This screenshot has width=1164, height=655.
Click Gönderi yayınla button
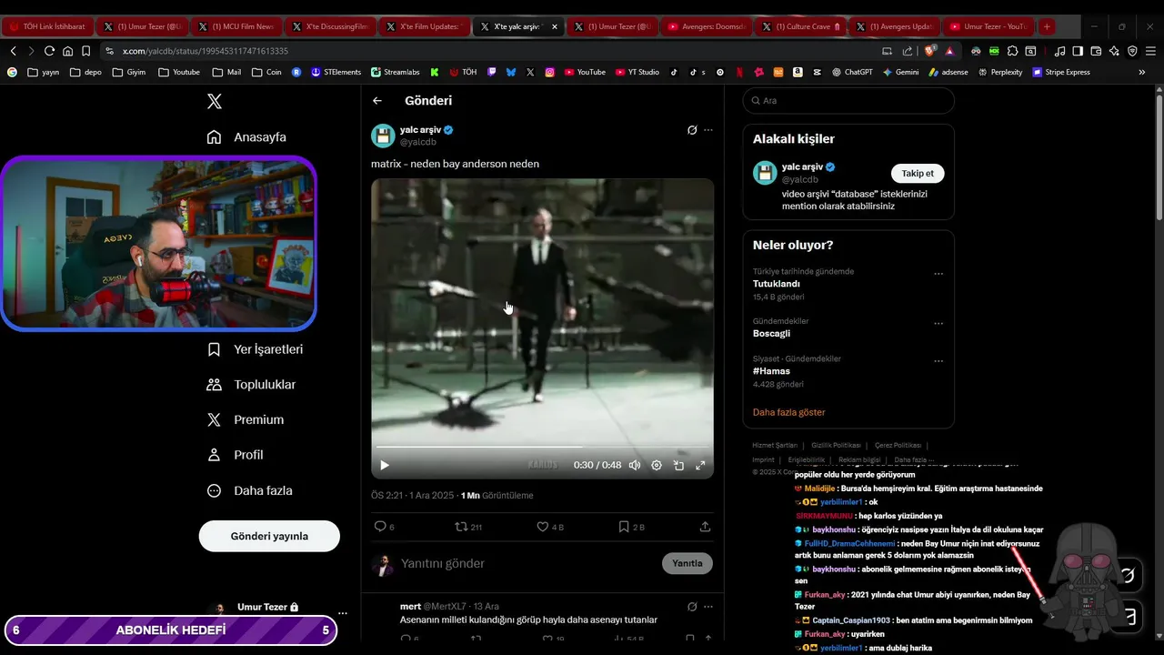click(x=269, y=536)
